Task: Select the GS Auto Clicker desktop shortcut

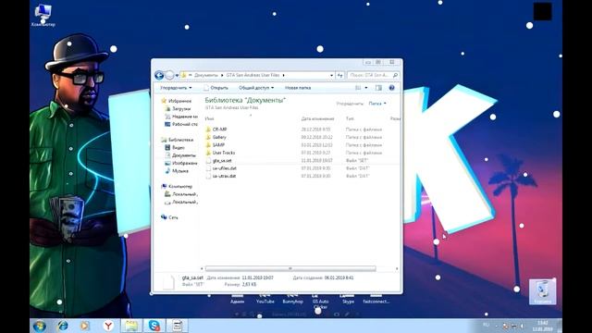Action: pyautogui.click(x=321, y=302)
